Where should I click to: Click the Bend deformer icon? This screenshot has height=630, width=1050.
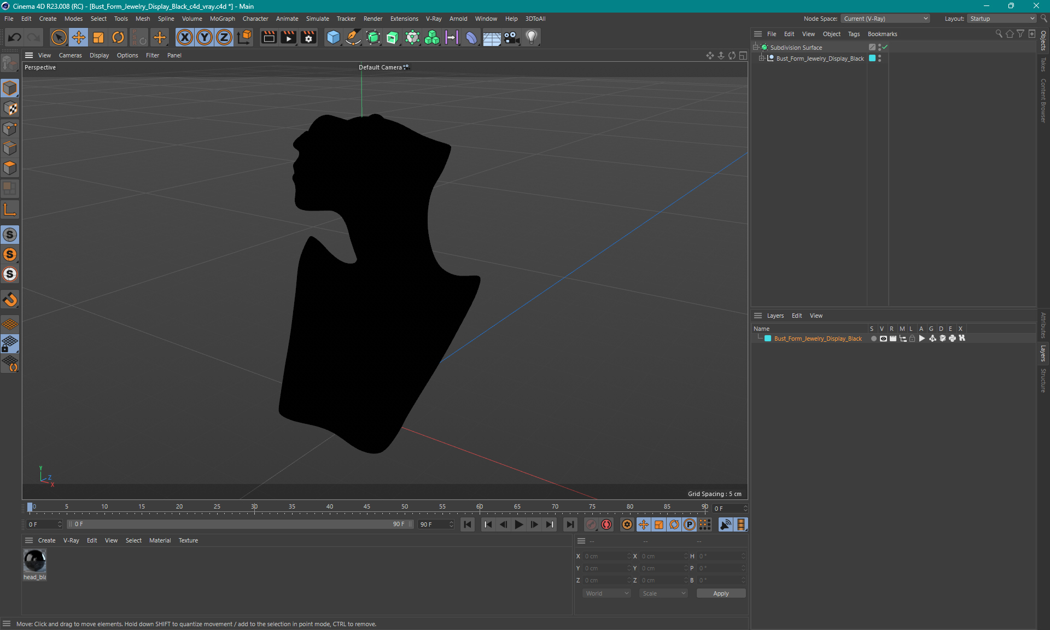click(471, 37)
